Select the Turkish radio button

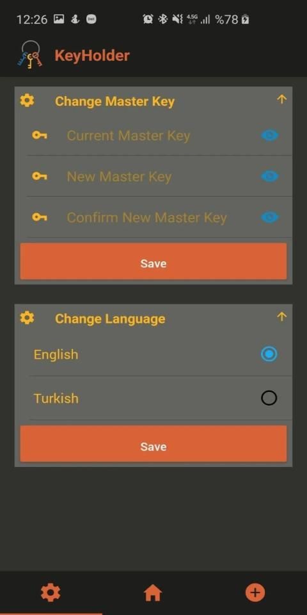click(269, 398)
